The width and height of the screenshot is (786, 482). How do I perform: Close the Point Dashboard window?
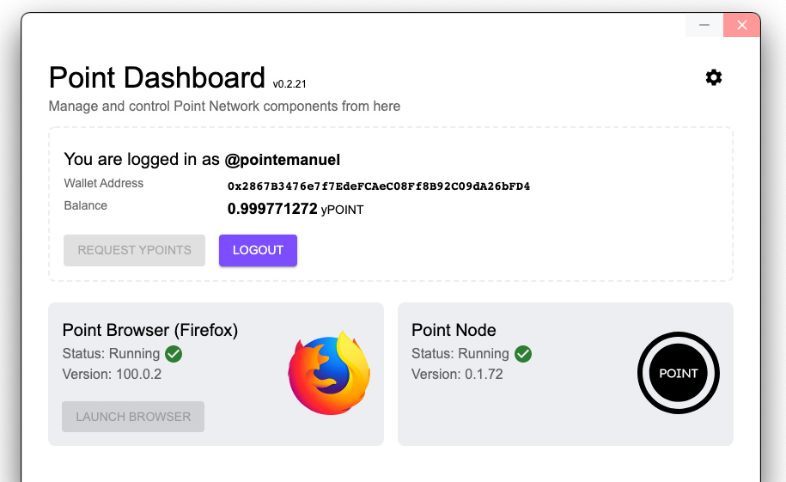(x=742, y=25)
